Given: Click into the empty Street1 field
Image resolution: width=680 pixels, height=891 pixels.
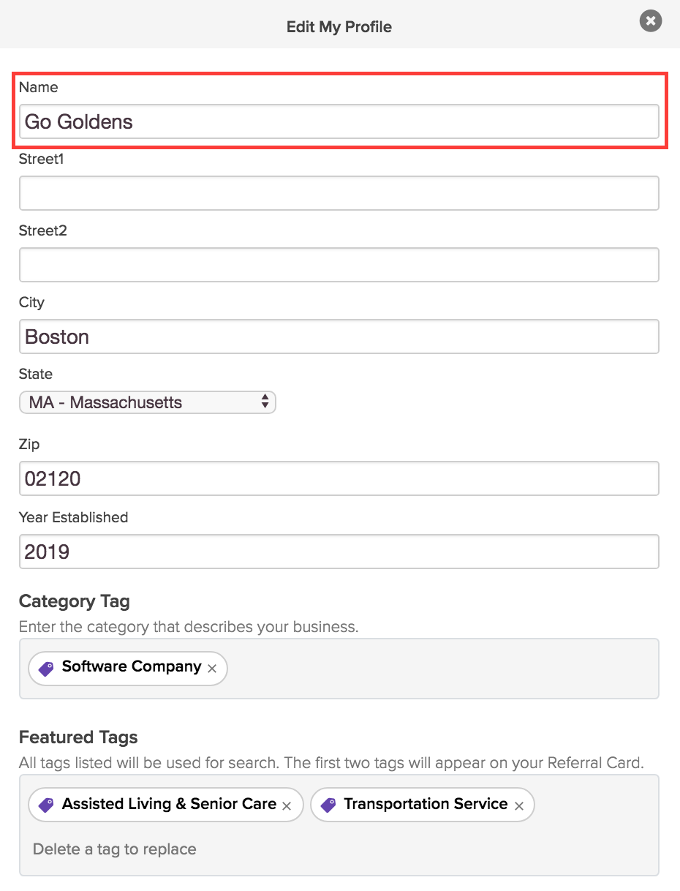Looking at the screenshot, I should (339, 193).
